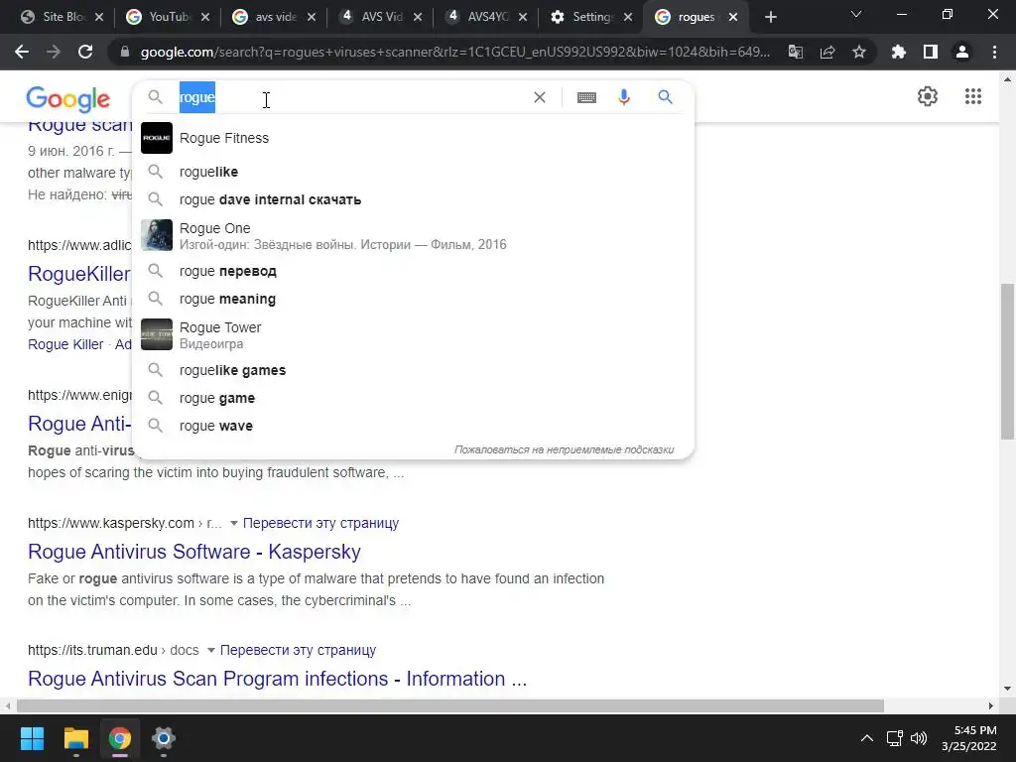This screenshot has height=762, width=1016.
Task: Open volume control in tray
Action: [x=918, y=738]
